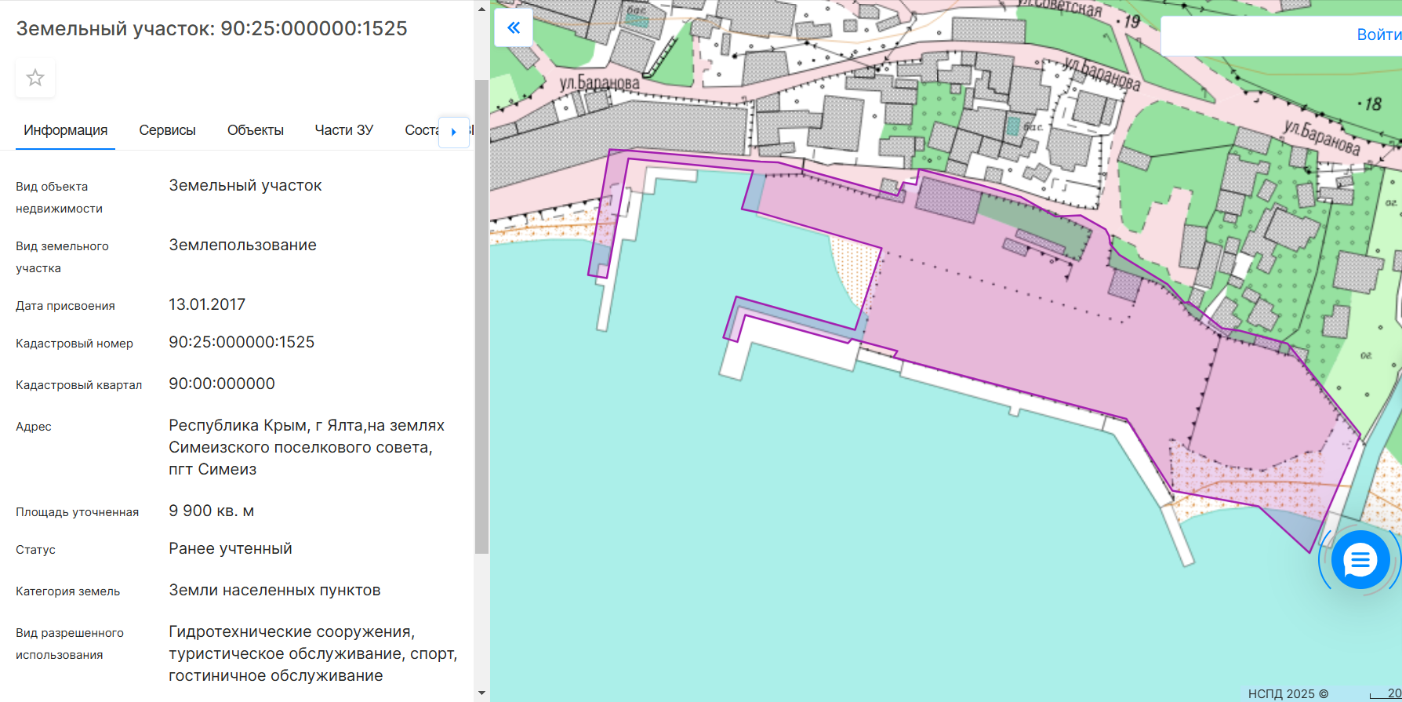The width and height of the screenshot is (1402, 702).
Task: Click the НСПД 2025 copyright label
Action: tap(1288, 693)
